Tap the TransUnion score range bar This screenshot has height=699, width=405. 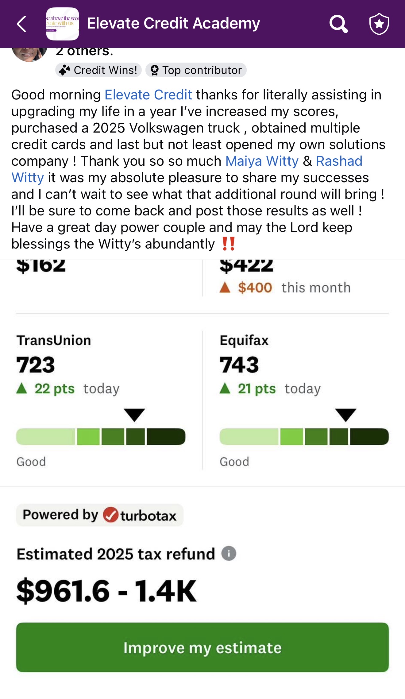(x=101, y=436)
